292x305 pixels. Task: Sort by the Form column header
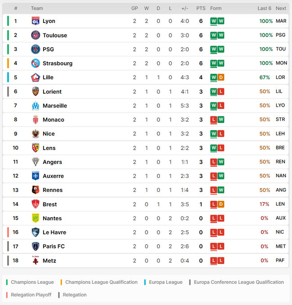pos(216,9)
